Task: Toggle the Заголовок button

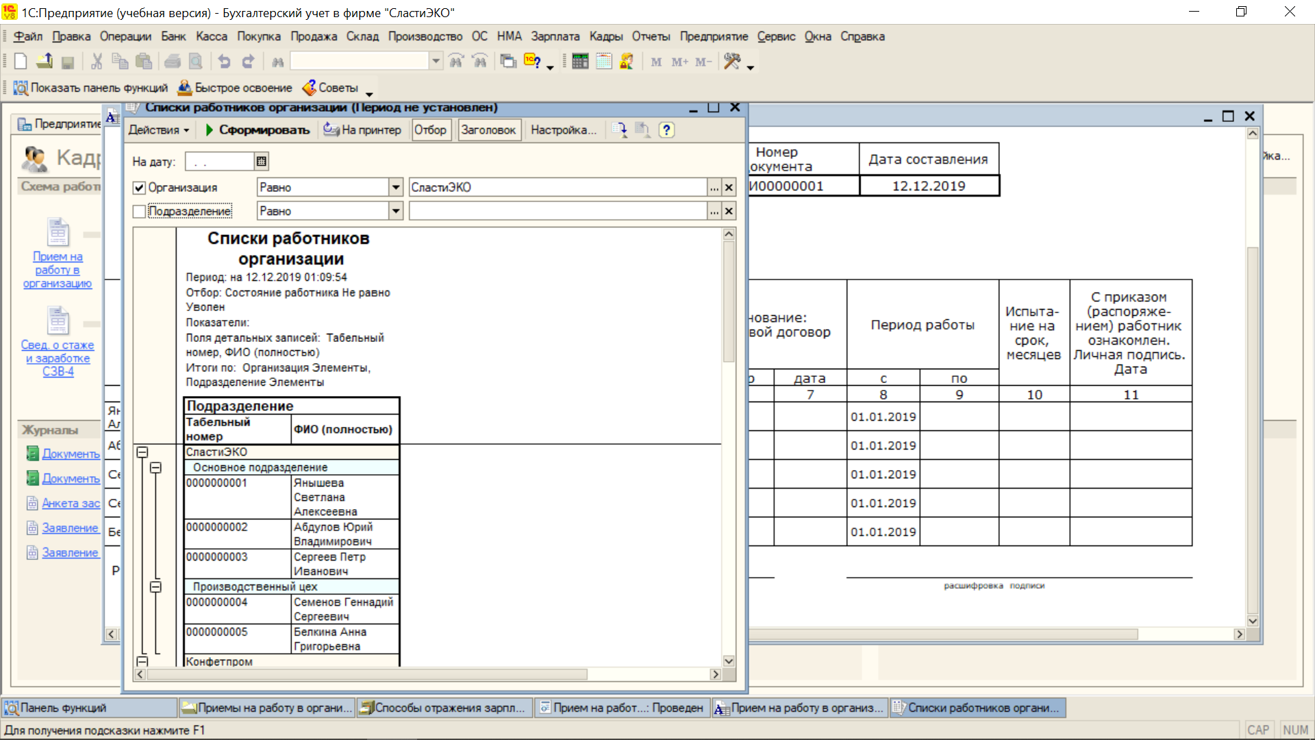Action: point(488,130)
